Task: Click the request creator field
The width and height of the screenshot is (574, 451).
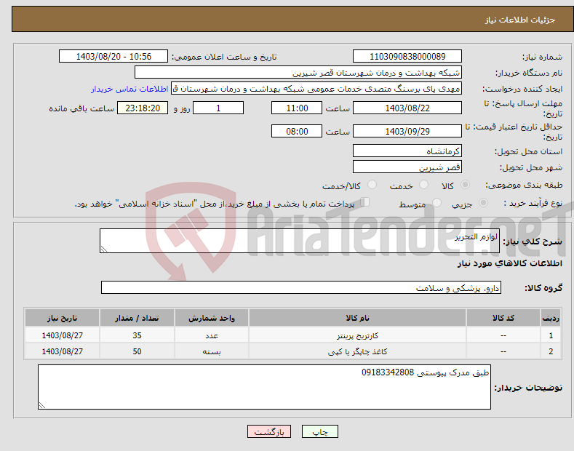Action: 316,89
